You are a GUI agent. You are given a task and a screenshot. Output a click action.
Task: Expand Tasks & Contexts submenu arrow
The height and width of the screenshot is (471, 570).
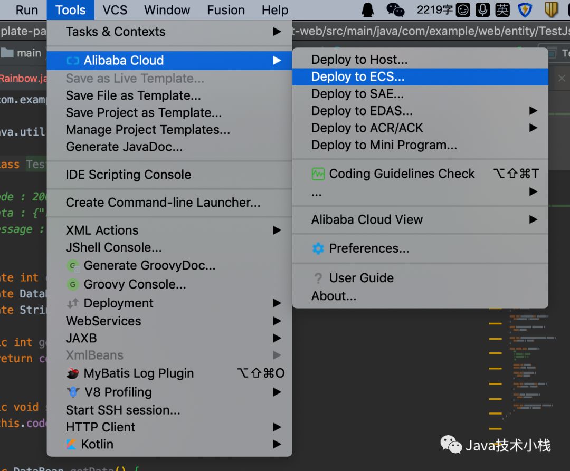pyautogui.click(x=277, y=32)
